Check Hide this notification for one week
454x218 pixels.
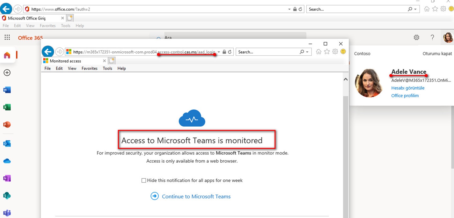[x=144, y=181]
